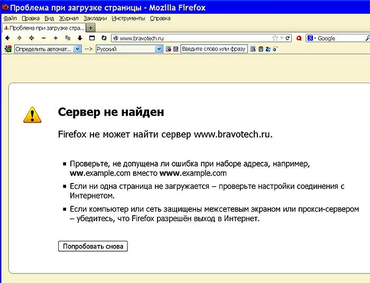Click the plus zoom-in toolbar button
370x283 pixels.
55,38
